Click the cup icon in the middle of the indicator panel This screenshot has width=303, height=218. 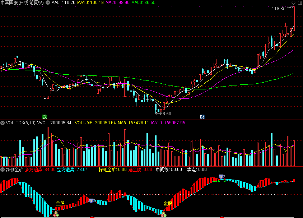92,201
